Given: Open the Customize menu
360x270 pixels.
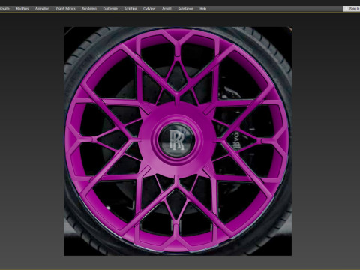Looking at the screenshot, I should click(110, 9).
